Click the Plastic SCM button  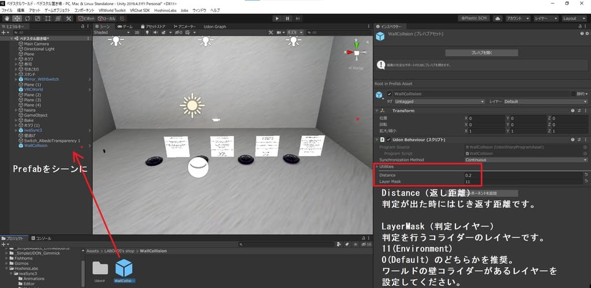(474, 18)
